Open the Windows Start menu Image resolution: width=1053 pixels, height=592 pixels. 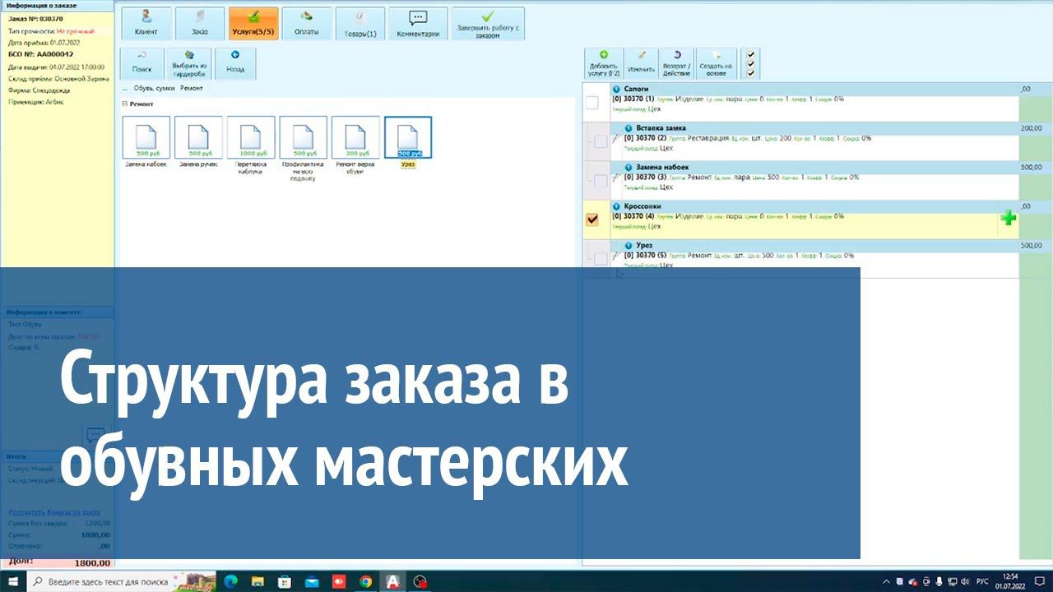pos(12,581)
